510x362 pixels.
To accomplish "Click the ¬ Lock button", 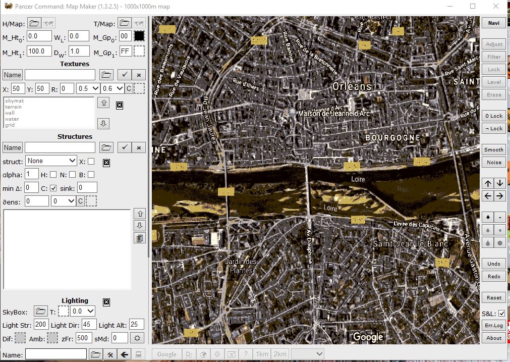I will (494, 129).
